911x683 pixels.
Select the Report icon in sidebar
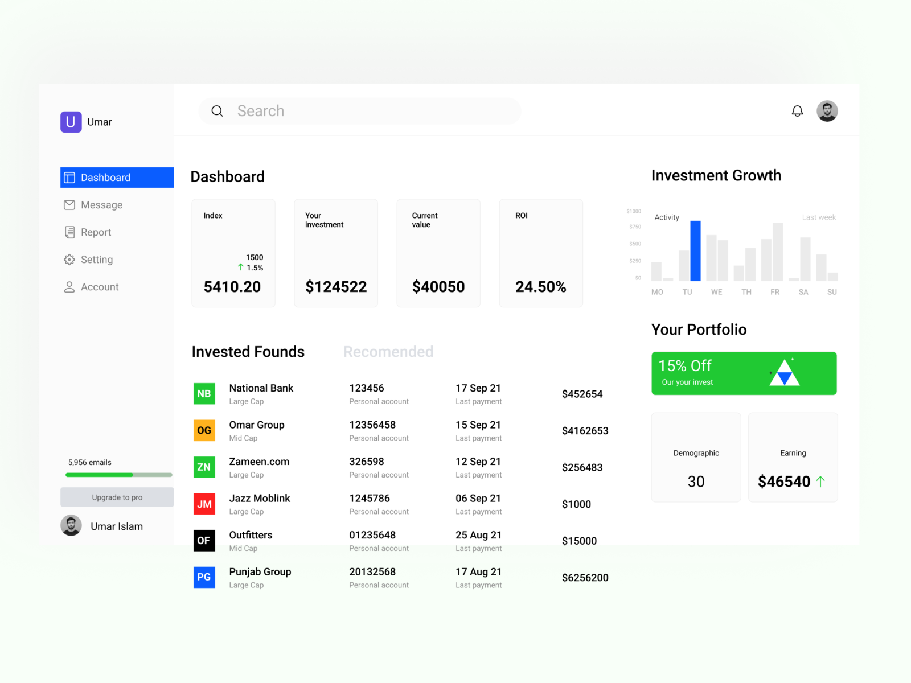coord(69,232)
